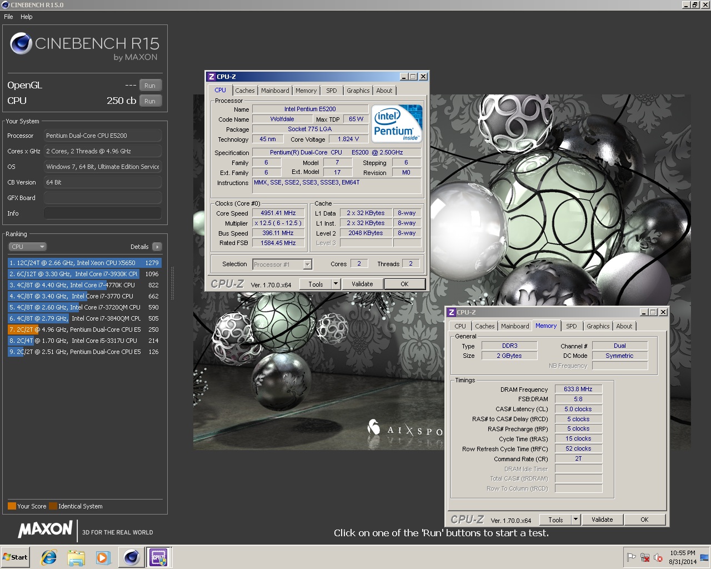The width and height of the screenshot is (711, 569).
Task: Select the highlighted 4.96 GHz Pentium row
Action: point(84,330)
